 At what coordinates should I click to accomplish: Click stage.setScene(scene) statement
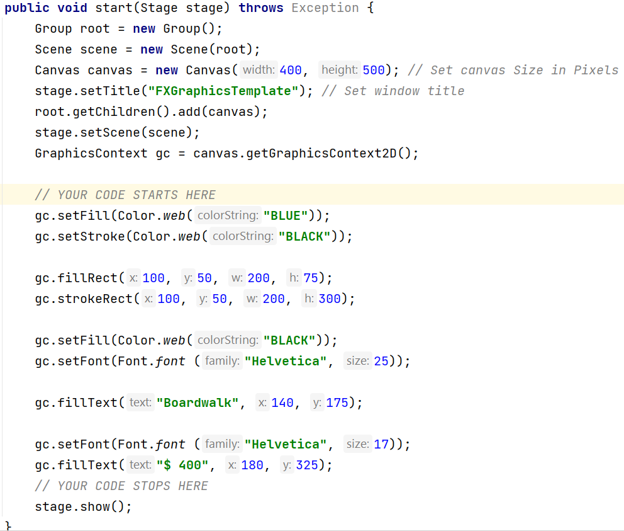[118, 133]
